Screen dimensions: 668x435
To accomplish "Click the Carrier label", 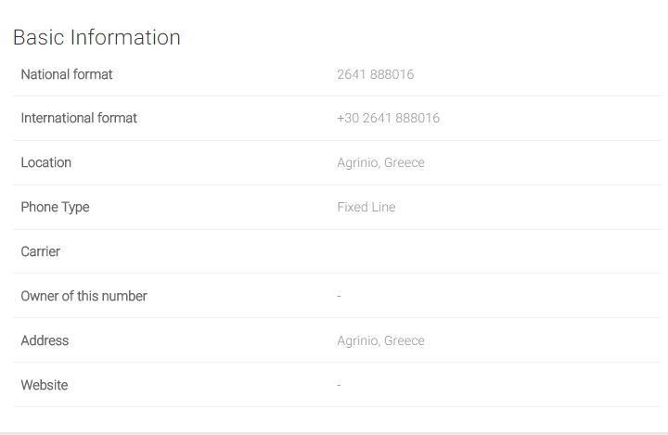I will click(x=40, y=251).
